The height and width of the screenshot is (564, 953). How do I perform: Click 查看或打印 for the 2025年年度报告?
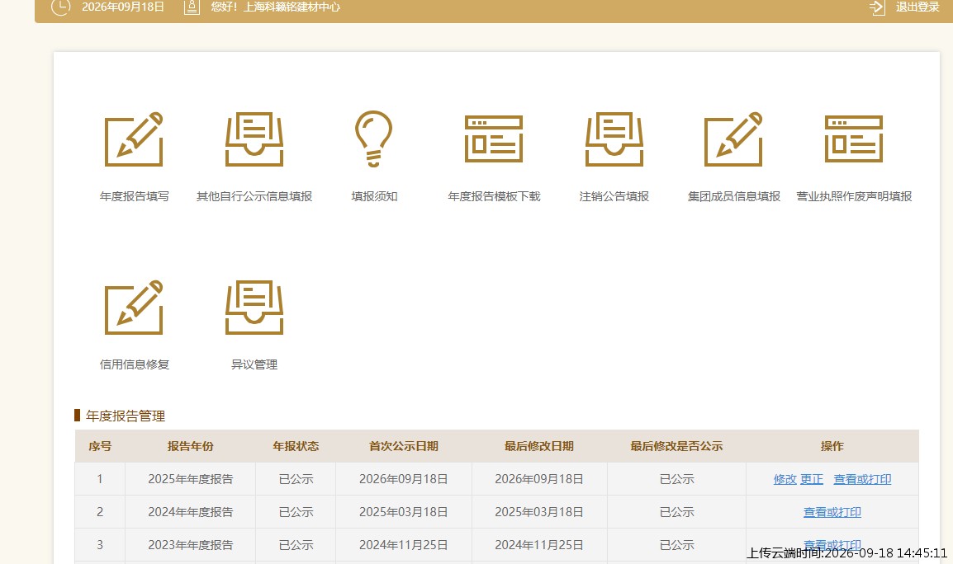[x=862, y=480]
